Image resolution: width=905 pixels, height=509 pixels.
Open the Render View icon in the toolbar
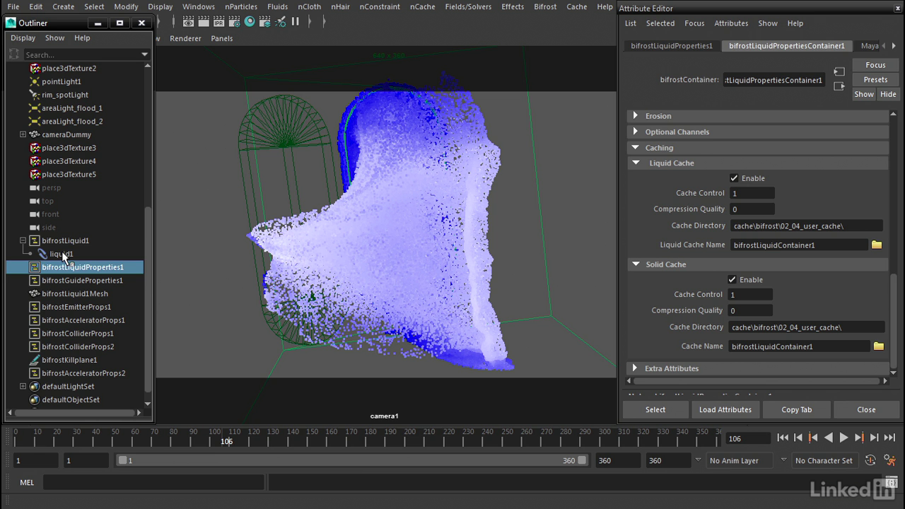click(x=188, y=21)
